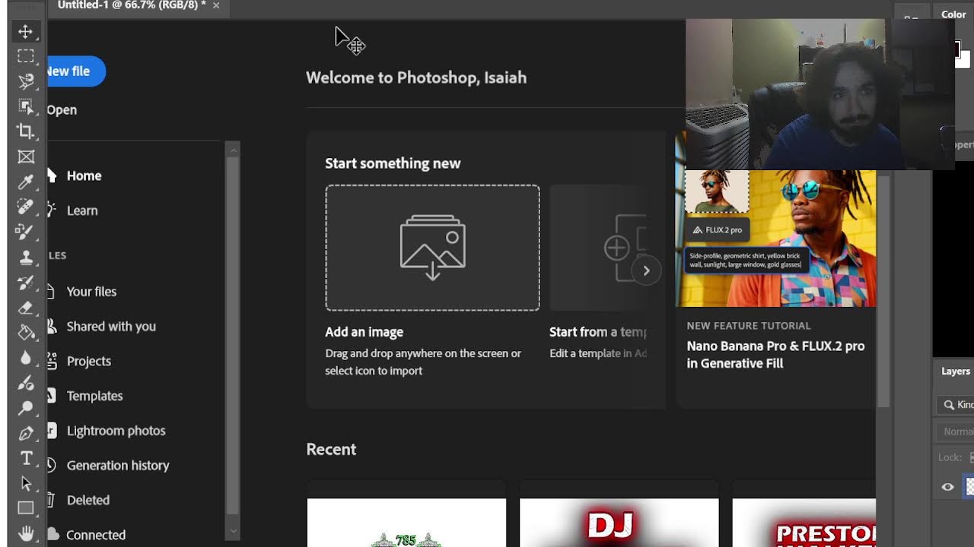Select the History Brush tool
Screen dimensions: 974x547
[26, 283]
